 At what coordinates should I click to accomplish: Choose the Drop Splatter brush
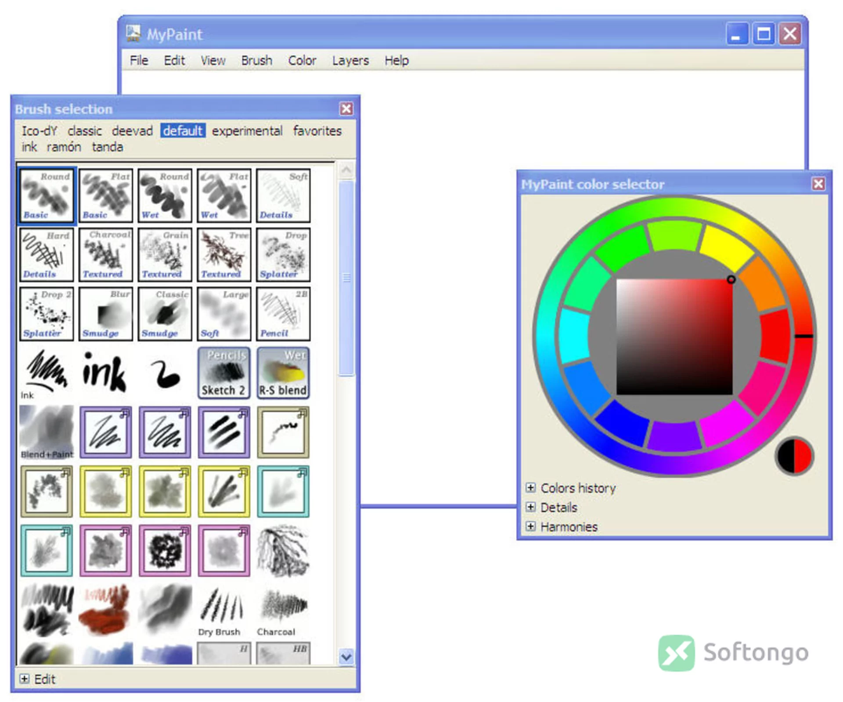pos(283,255)
